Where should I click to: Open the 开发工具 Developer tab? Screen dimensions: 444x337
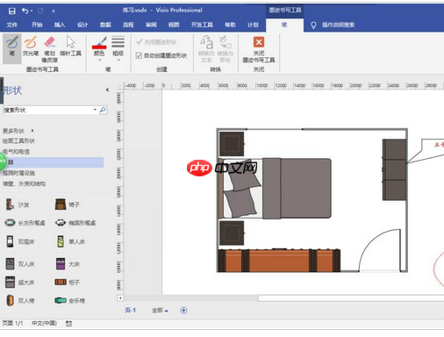click(202, 25)
